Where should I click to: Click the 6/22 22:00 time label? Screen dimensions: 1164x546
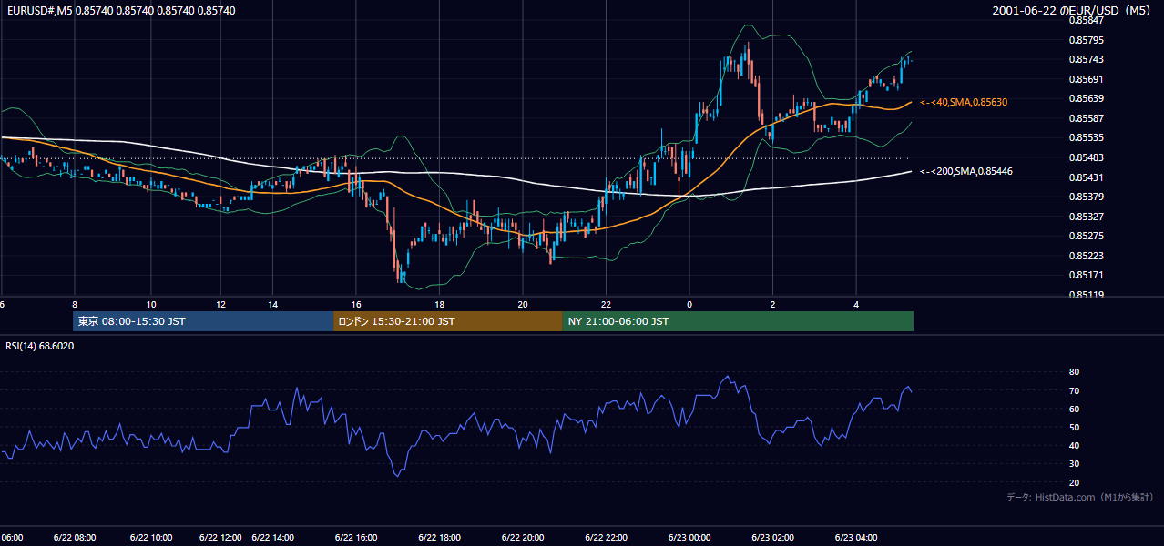point(606,538)
